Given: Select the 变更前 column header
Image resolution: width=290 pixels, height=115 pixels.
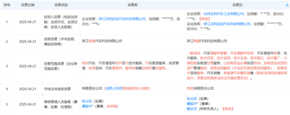Looking at the screenshot, I should [x=132, y=5].
